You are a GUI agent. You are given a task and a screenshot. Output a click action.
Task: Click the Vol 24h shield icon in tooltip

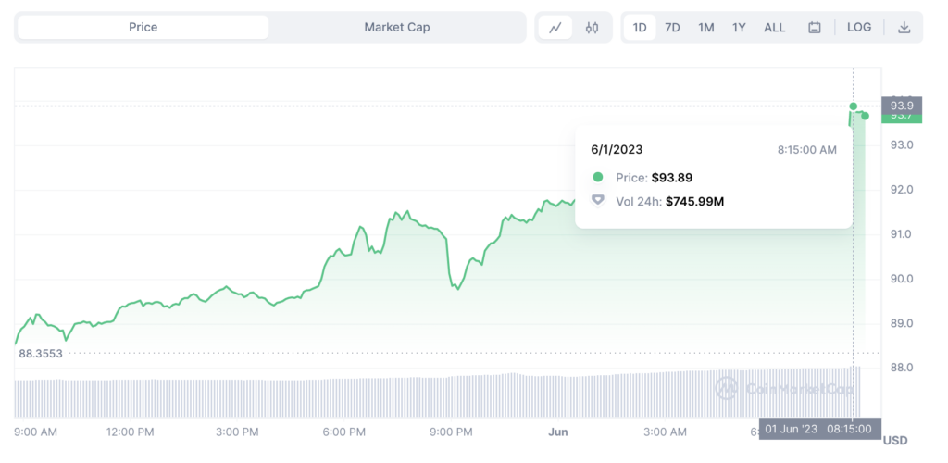coord(598,200)
